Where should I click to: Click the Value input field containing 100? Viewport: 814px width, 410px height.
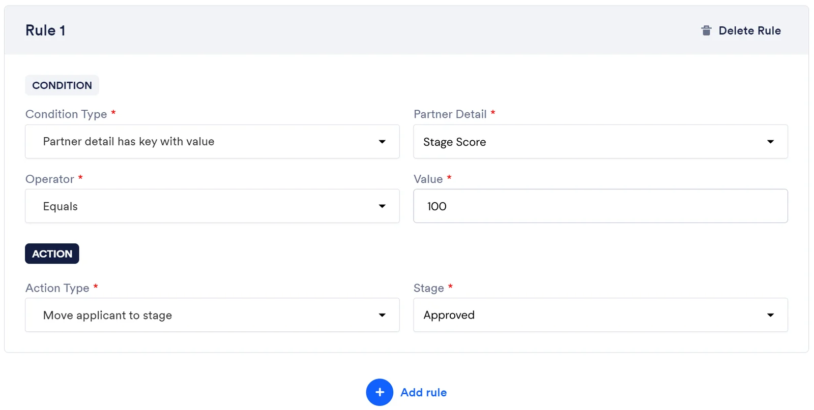600,206
